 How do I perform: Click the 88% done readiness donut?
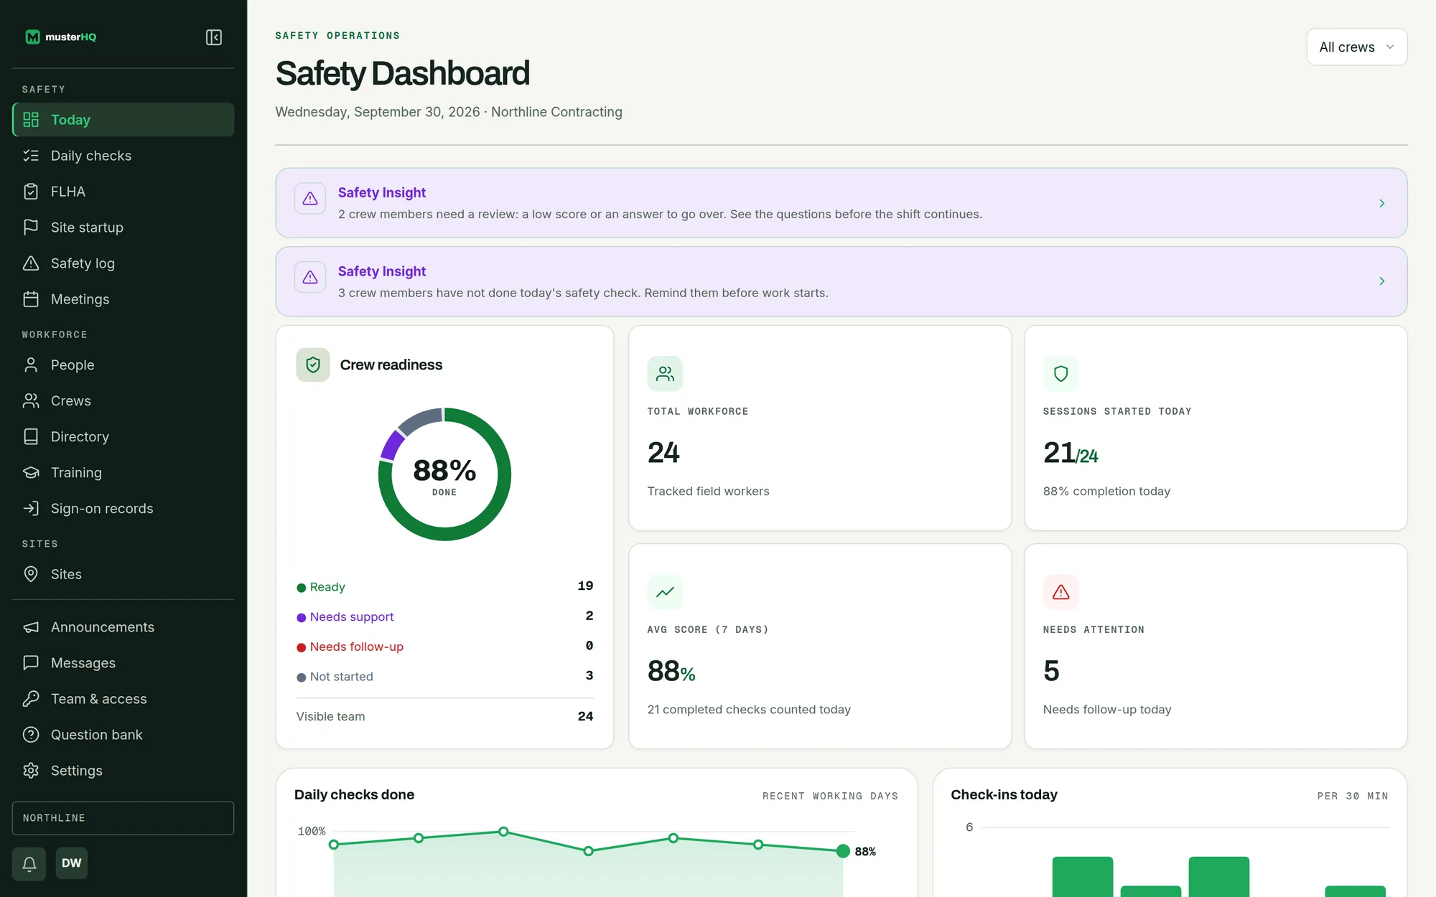click(444, 474)
